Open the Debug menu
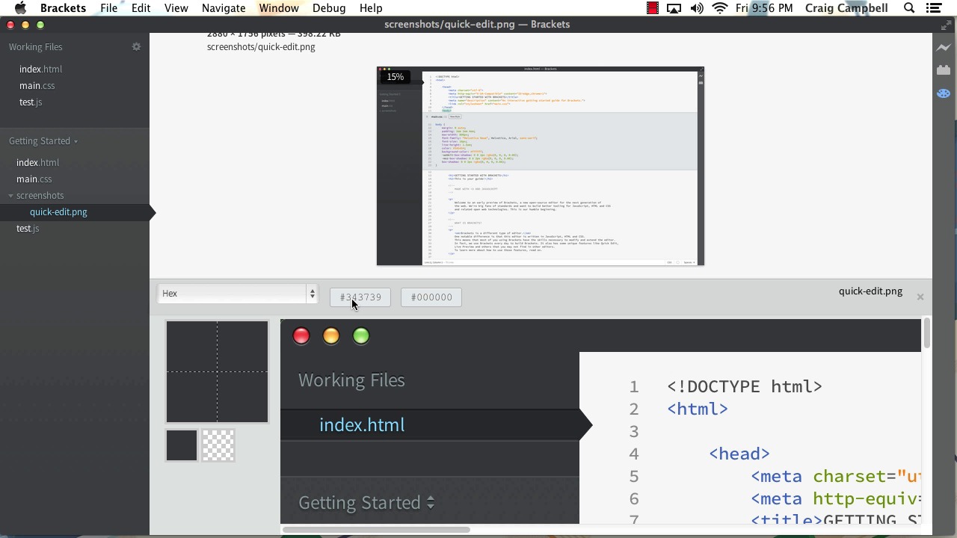The width and height of the screenshot is (957, 538). click(329, 8)
